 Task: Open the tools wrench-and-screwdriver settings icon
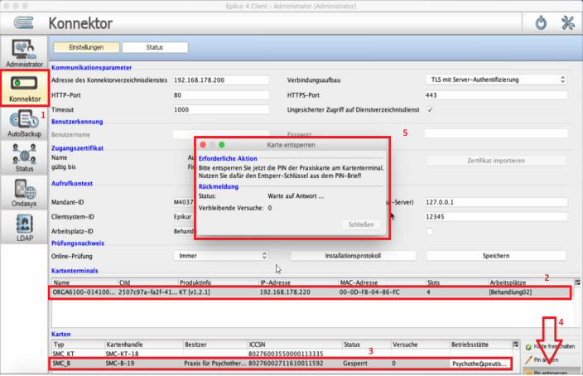point(568,23)
